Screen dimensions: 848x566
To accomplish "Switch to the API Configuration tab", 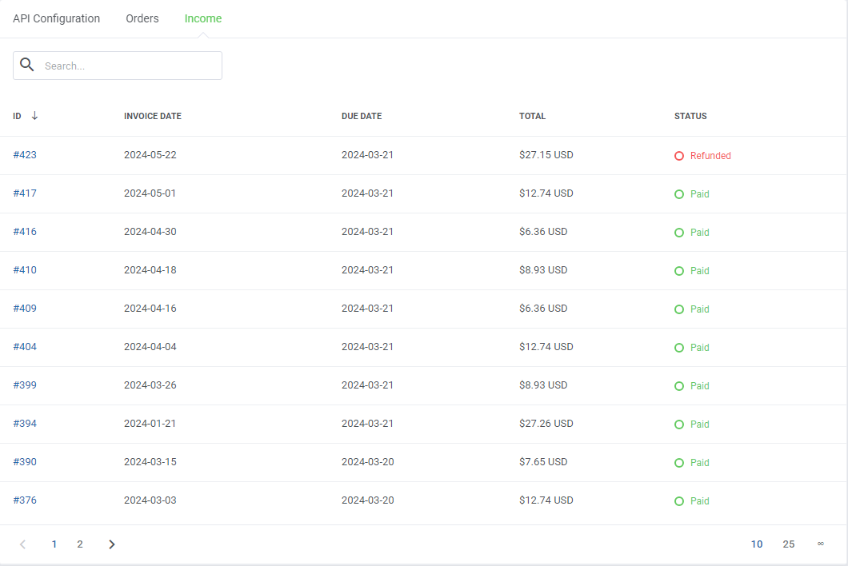I will click(x=56, y=18).
